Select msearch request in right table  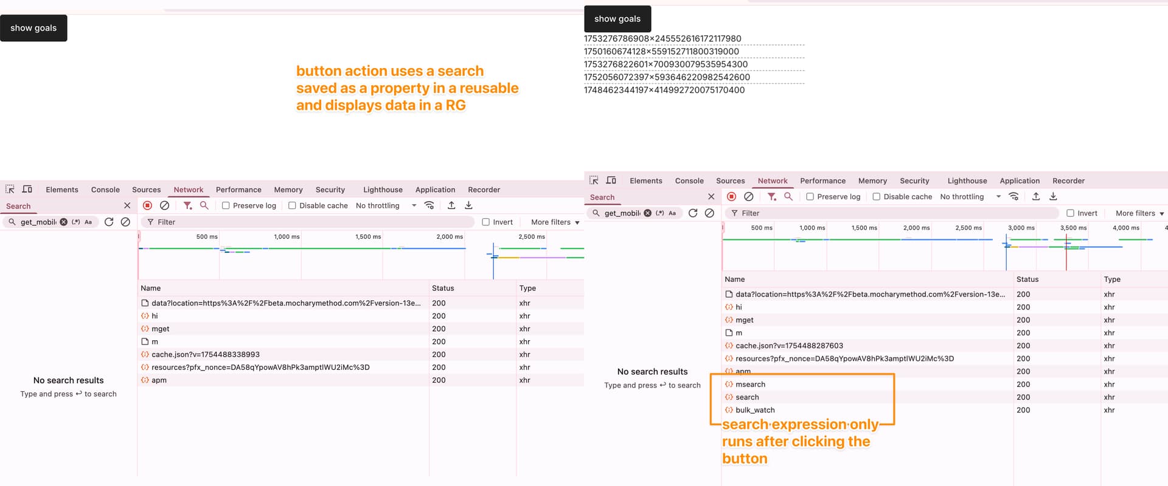pyautogui.click(x=750, y=384)
